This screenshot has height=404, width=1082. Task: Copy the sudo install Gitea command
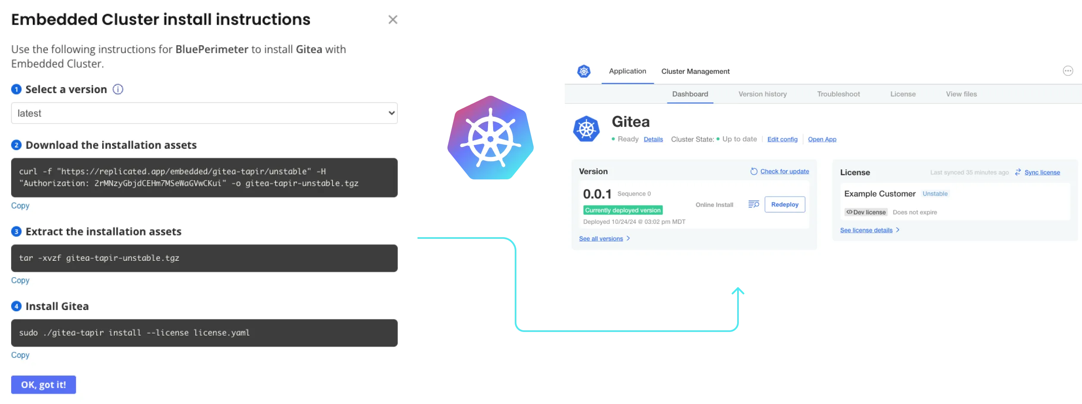click(x=20, y=355)
